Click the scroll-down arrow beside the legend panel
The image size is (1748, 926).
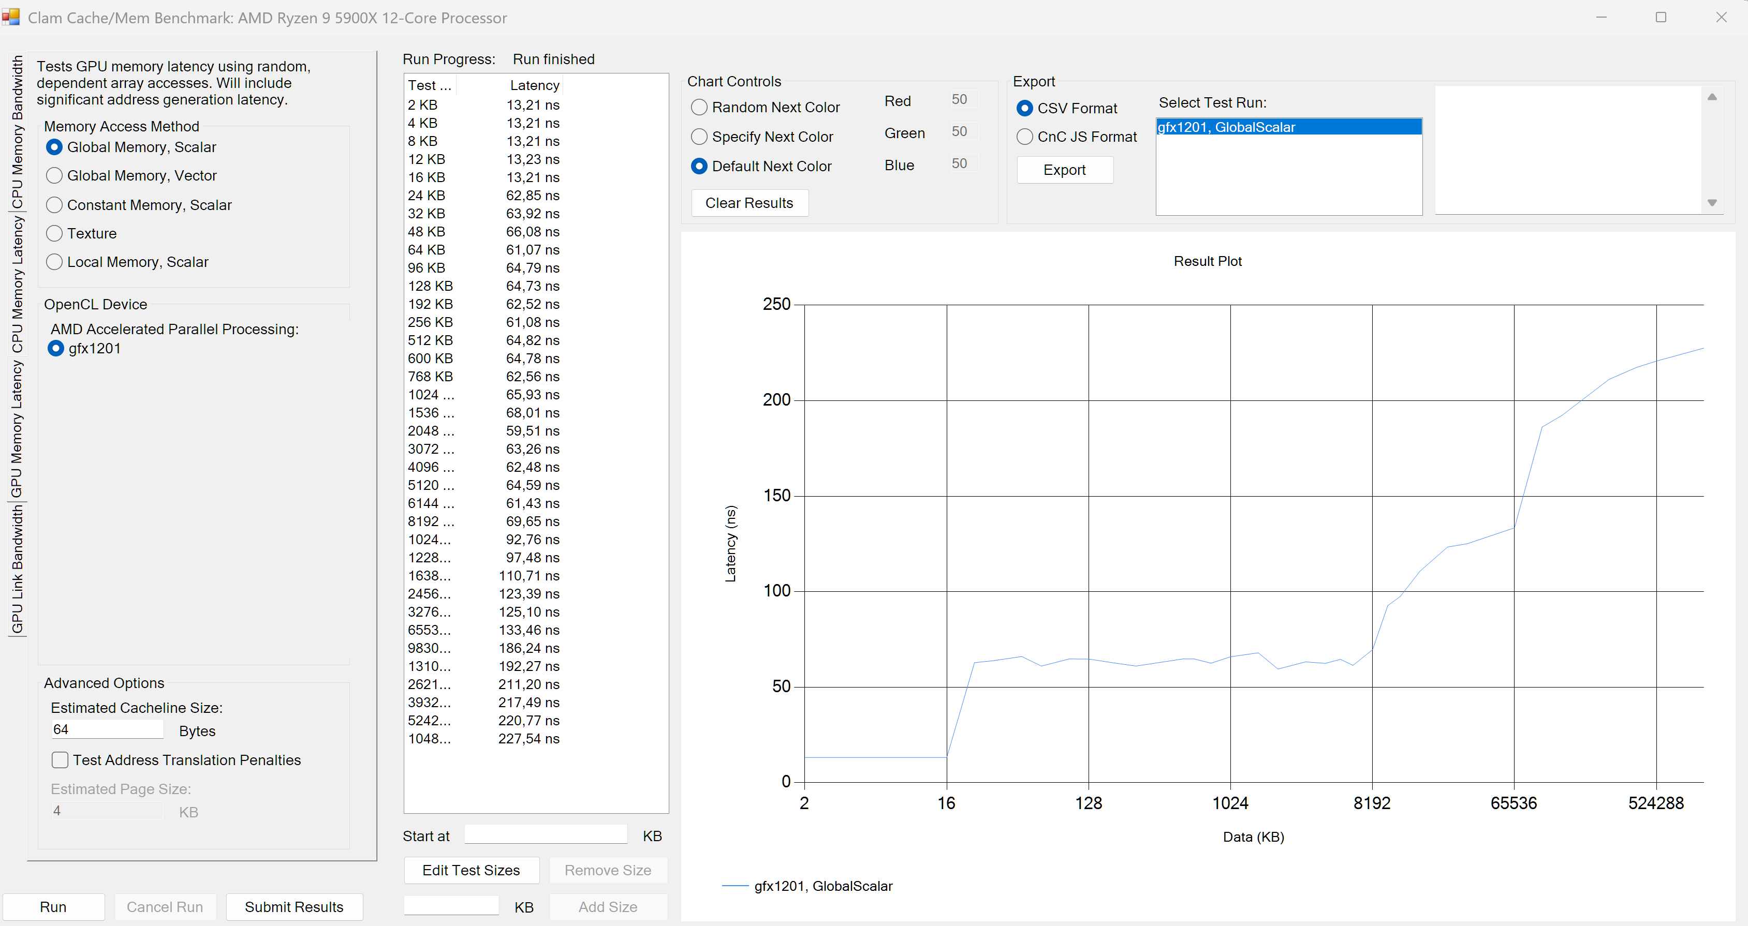tap(1713, 201)
